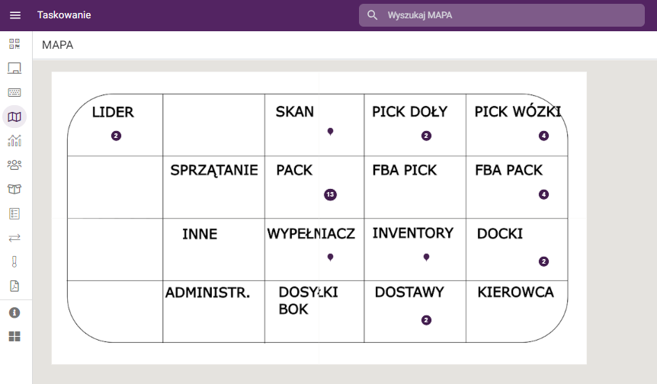The image size is (657, 384).
Task: Open the people group sidebar icon
Action: pos(14,165)
